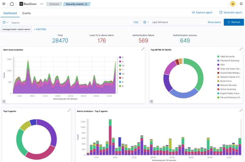Open the saved queries dropdown
The height and width of the screenshot is (162, 245).
(x=6, y=22)
